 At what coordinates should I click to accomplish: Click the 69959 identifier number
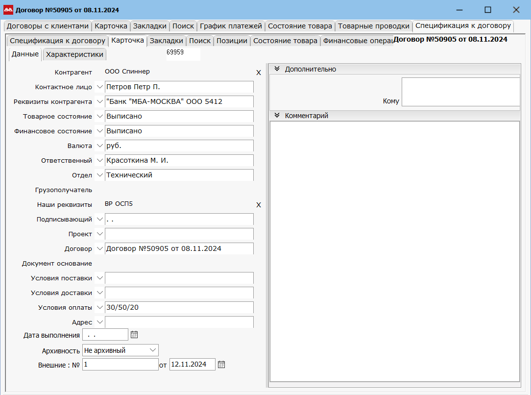tap(175, 52)
